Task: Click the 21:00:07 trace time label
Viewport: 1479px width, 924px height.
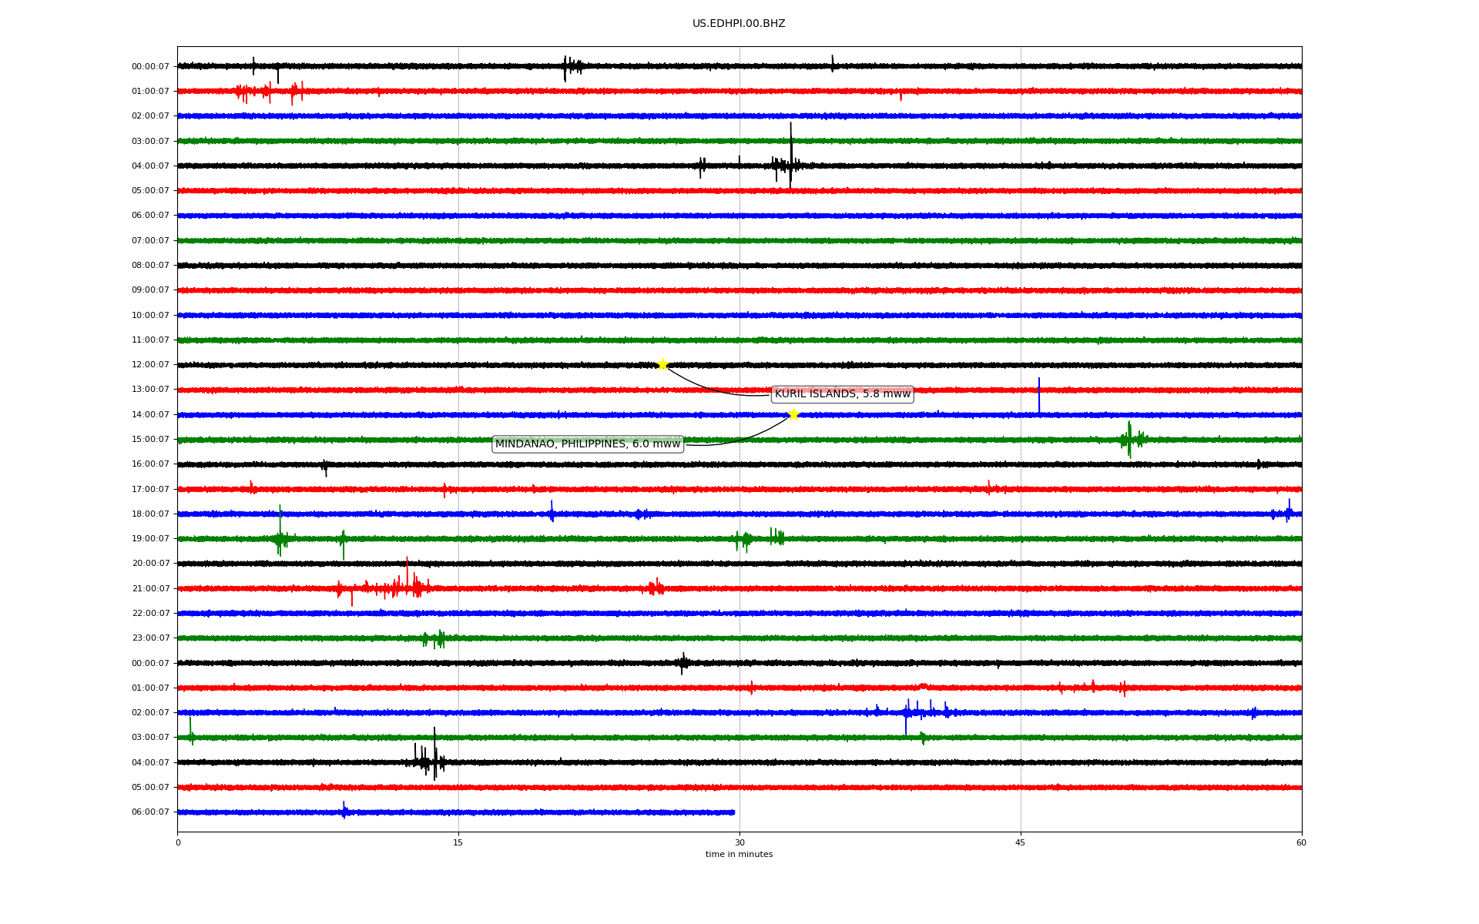Action: click(x=150, y=589)
